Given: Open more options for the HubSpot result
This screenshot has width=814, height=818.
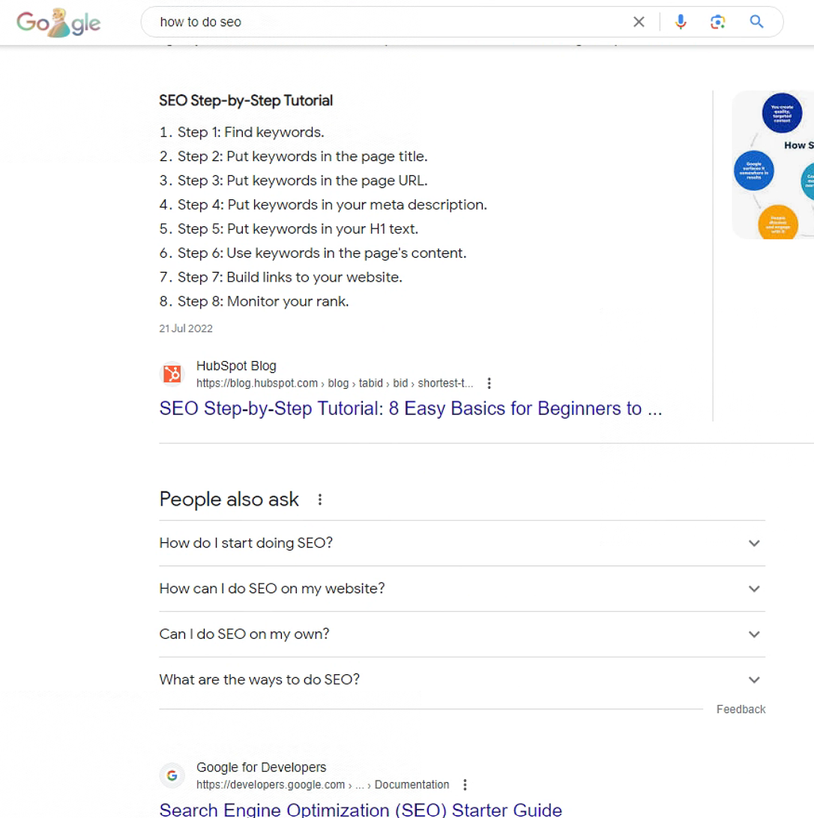Looking at the screenshot, I should point(489,384).
